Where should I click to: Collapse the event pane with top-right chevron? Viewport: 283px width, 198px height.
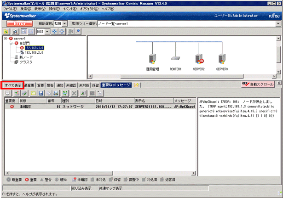[279, 83]
